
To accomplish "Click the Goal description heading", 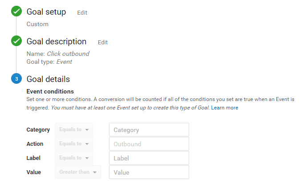I will tap(57, 42).
